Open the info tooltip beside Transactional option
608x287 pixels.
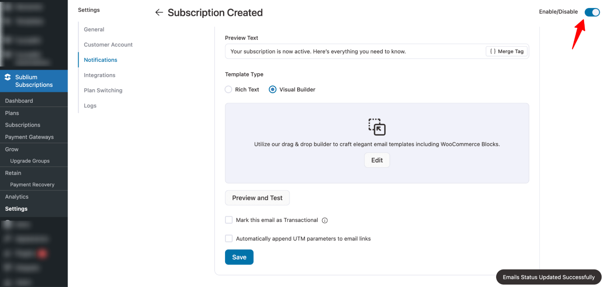[x=325, y=220]
